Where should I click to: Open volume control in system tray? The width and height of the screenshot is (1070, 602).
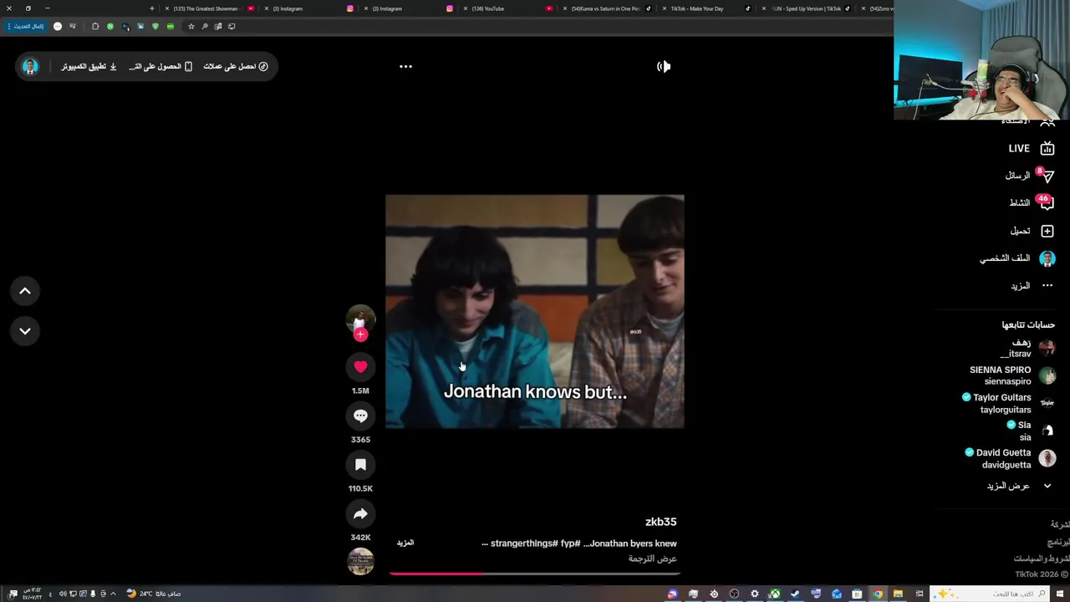(x=63, y=594)
